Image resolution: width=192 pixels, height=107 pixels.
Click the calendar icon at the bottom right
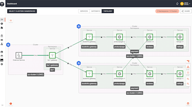(188, 104)
